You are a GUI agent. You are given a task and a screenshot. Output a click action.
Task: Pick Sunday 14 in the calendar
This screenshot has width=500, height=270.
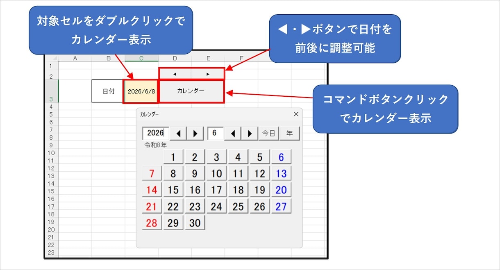[x=152, y=190]
